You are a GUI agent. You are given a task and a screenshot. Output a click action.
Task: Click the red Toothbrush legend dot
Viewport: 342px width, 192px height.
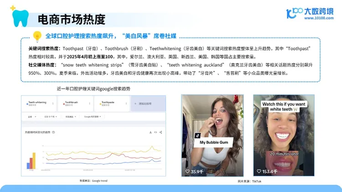[64, 104]
